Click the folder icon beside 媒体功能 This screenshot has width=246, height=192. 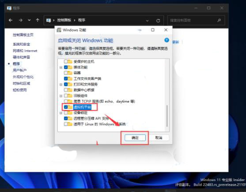(70, 67)
